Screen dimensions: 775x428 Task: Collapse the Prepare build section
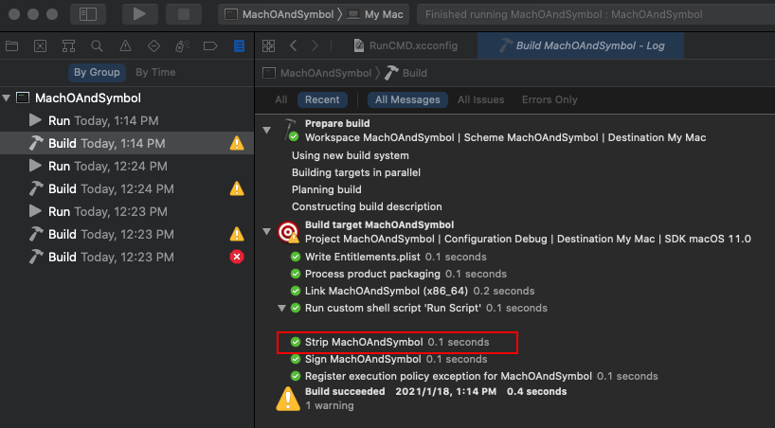pyautogui.click(x=267, y=131)
